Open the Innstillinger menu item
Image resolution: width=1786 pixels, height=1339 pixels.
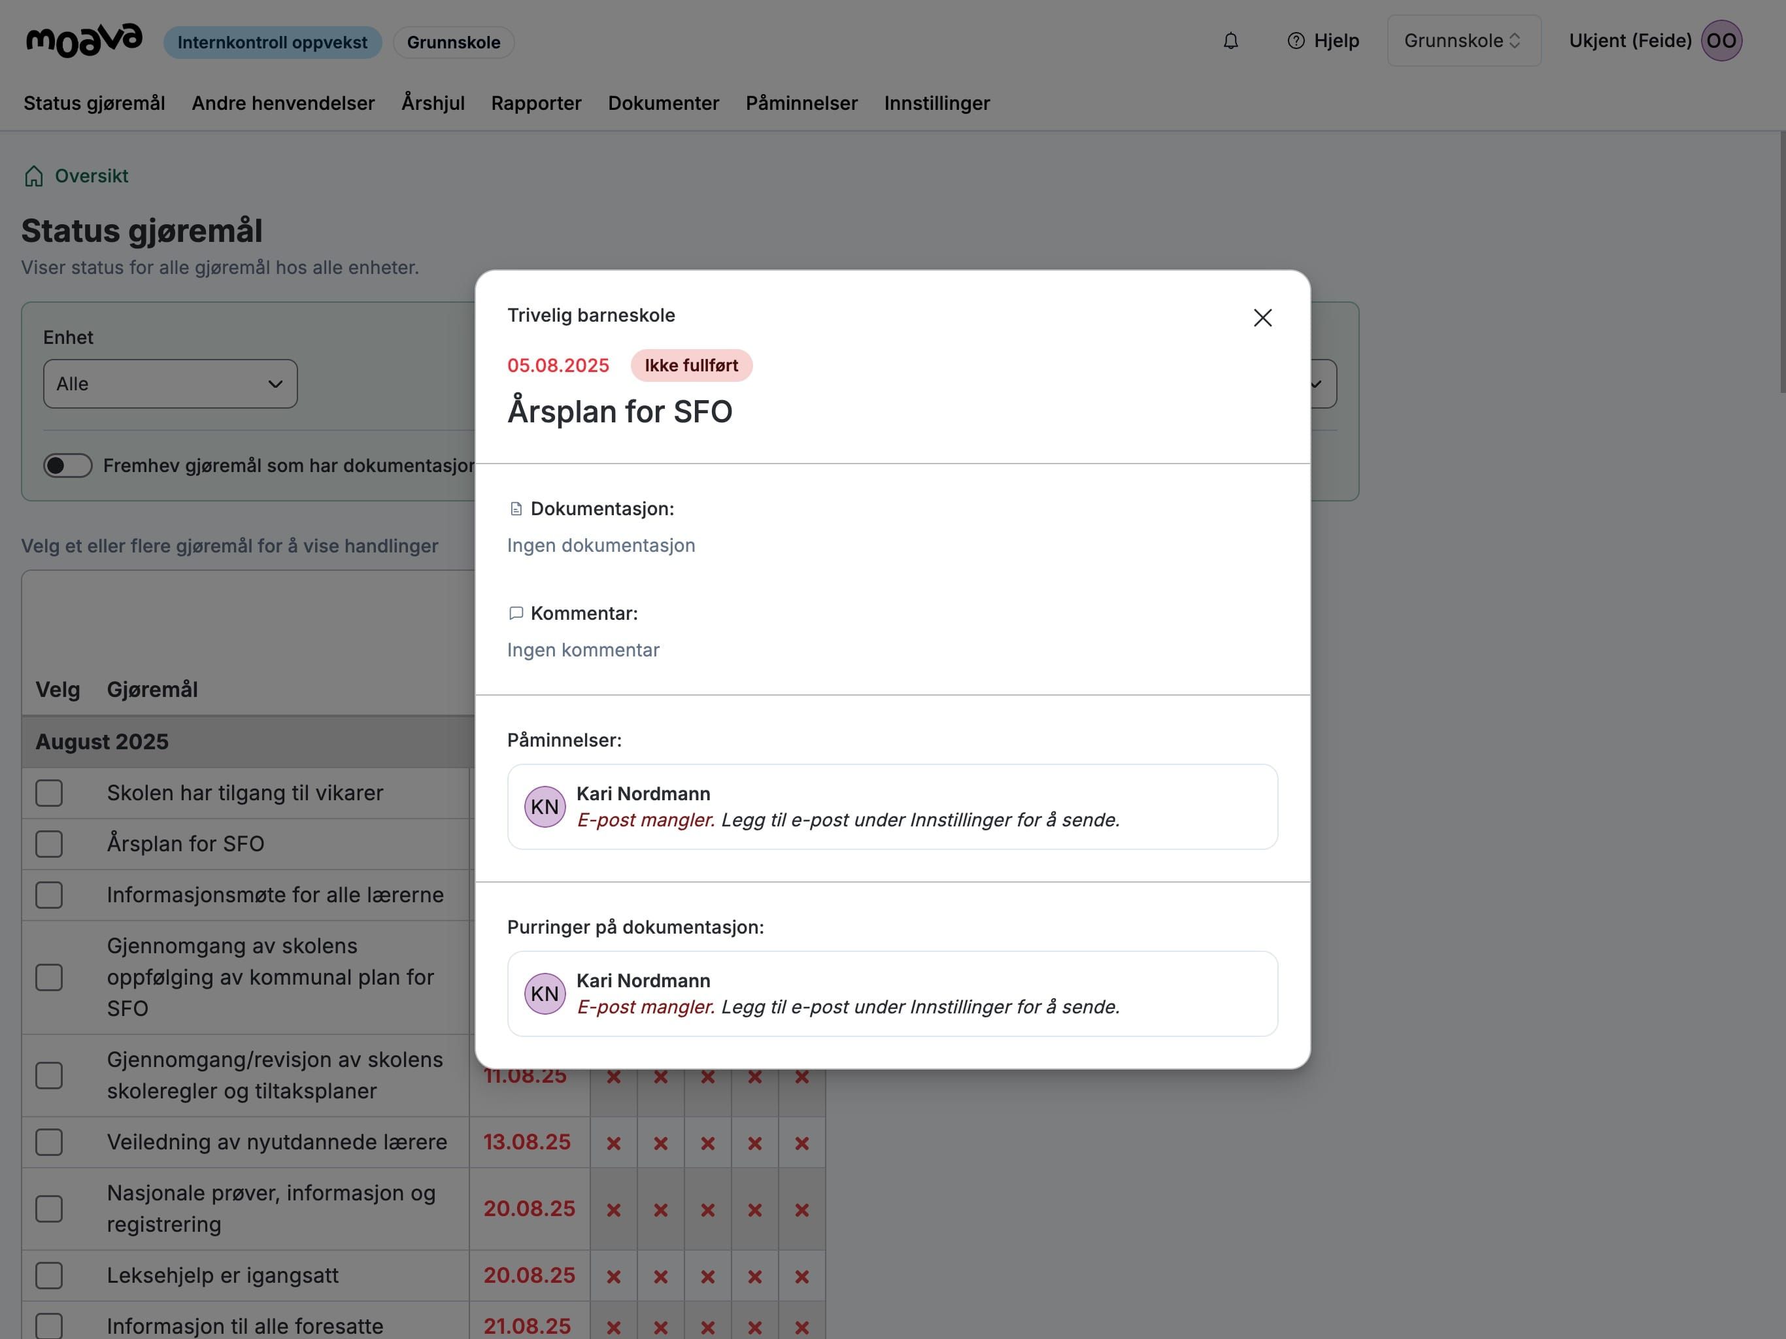(x=937, y=103)
